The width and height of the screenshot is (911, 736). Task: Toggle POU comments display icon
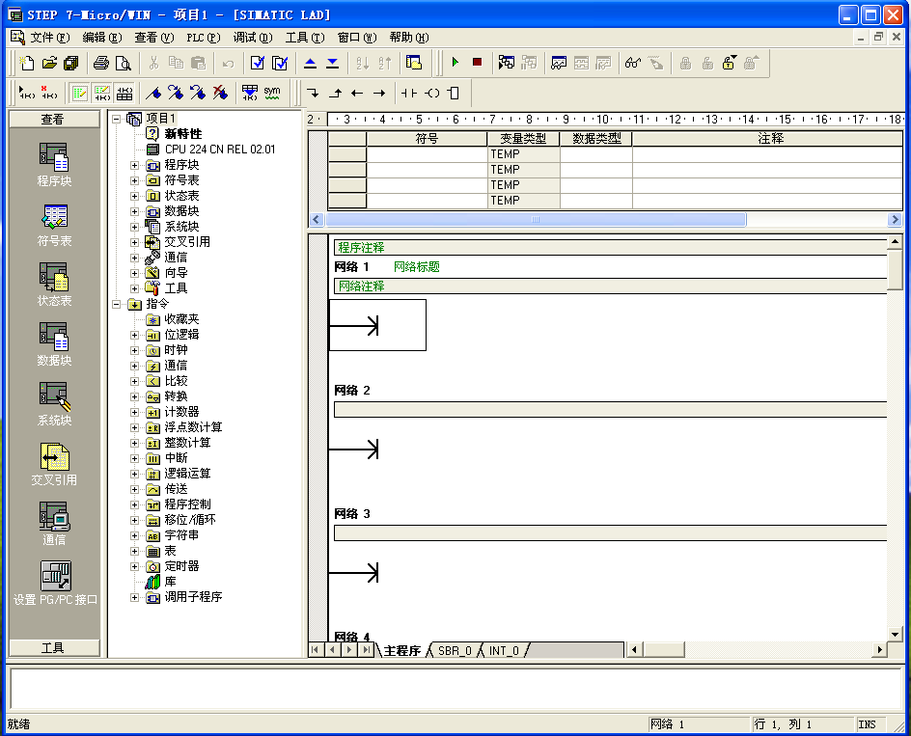coord(79,93)
